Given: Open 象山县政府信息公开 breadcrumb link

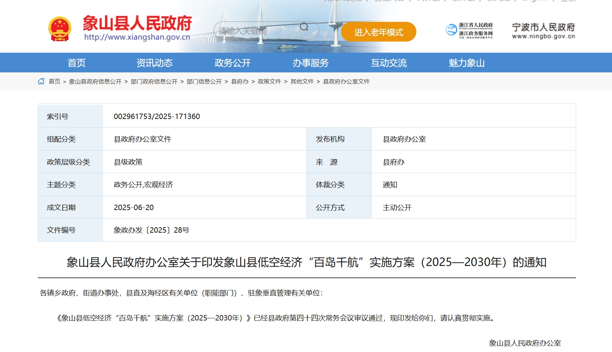Looking at the screenshot, I should coord(95,82).
